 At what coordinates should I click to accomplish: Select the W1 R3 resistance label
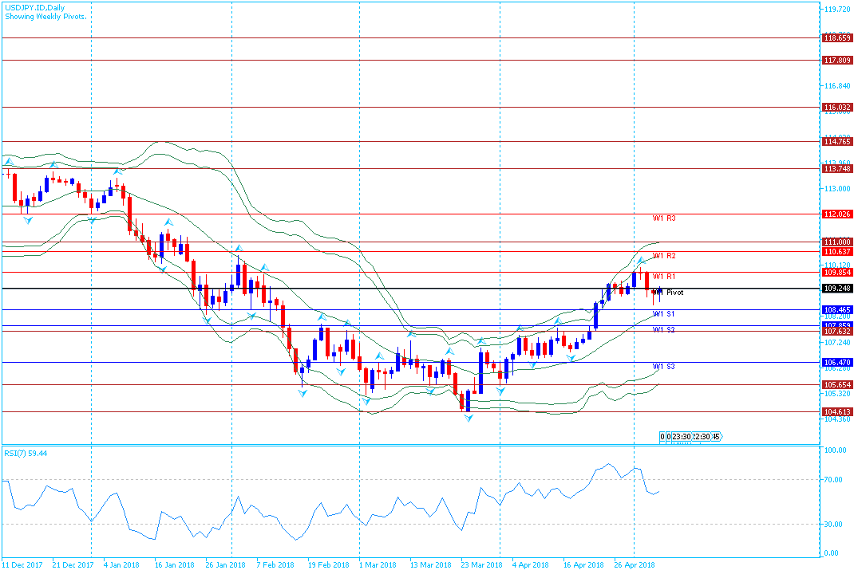point(664,218)
